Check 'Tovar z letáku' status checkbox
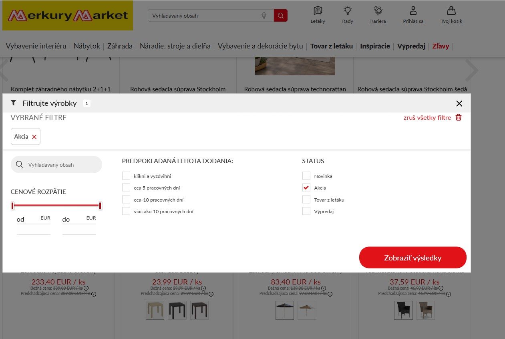Screen dimensions: 505x339 pos(306,200)
